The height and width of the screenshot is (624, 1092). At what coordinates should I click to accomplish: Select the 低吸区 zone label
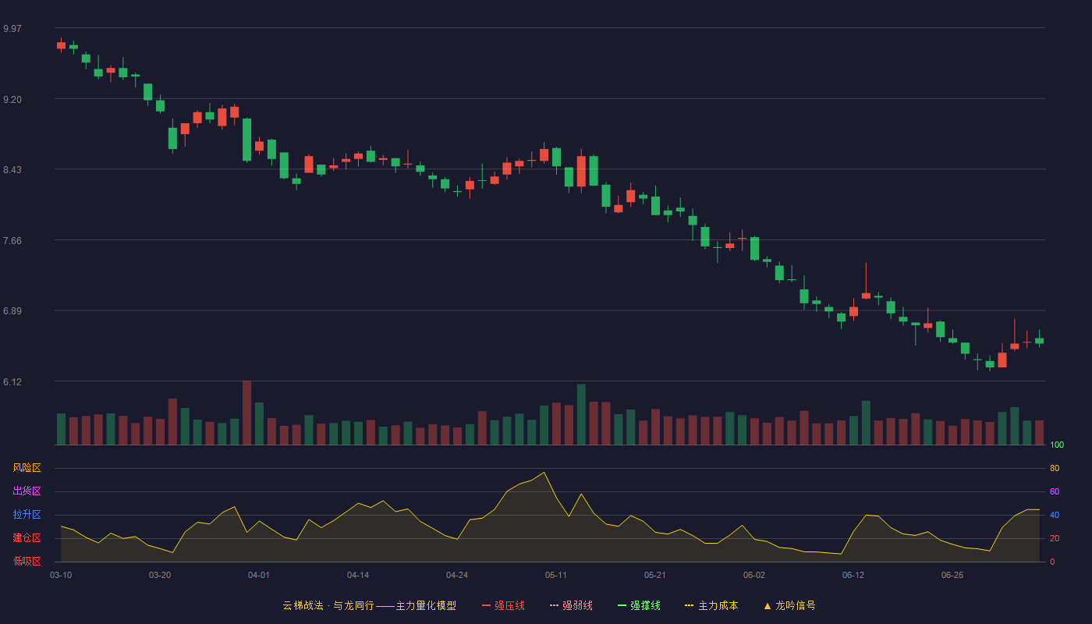pos(27,561)
